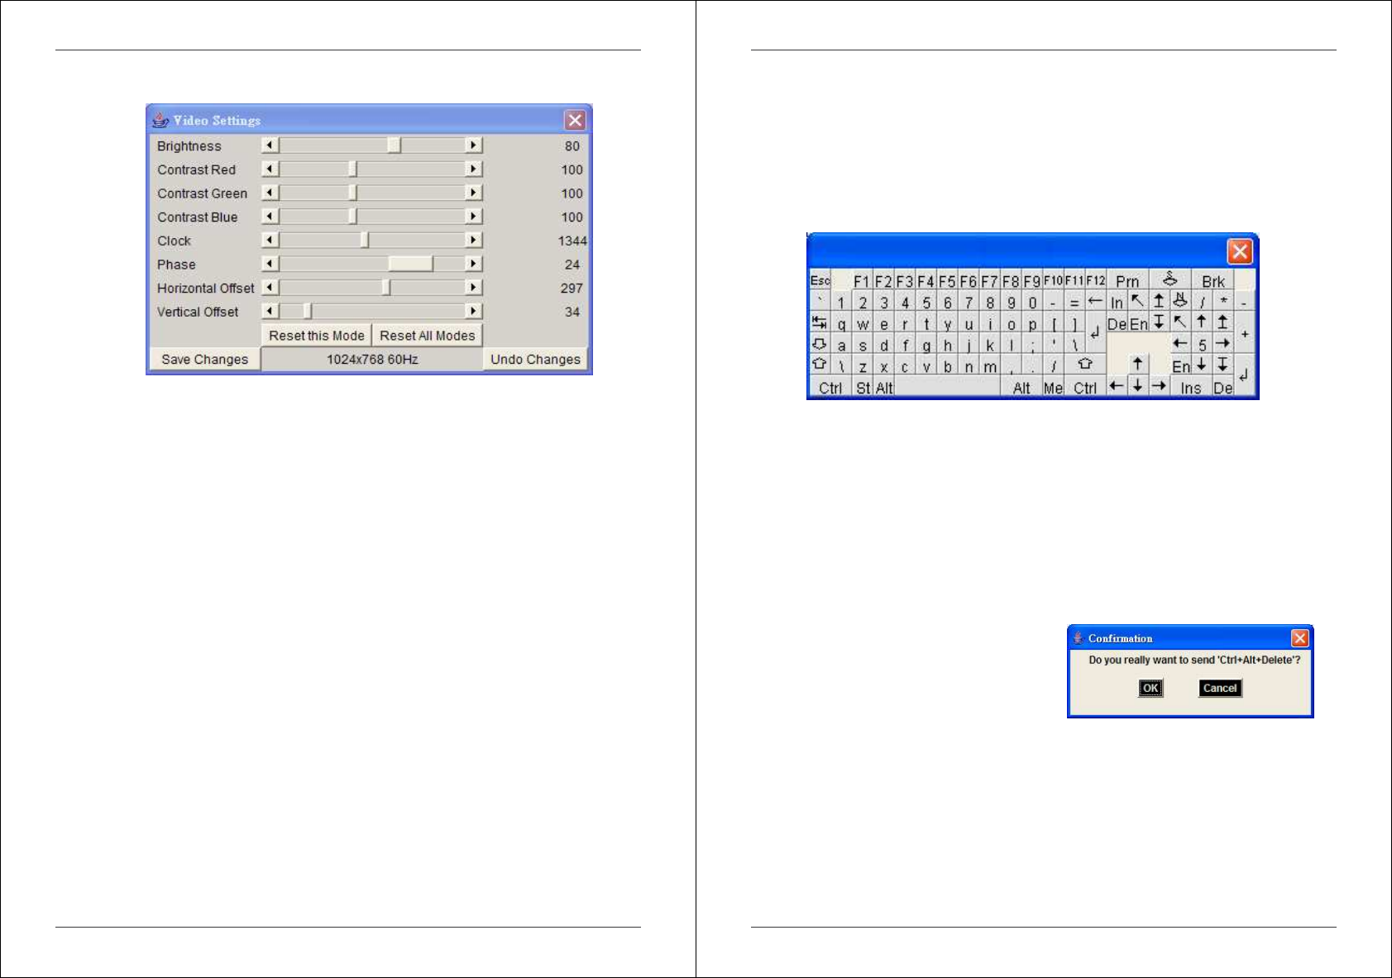This screenshot has height=978, width=1392.
Task: Click the equals sign key
Action: (1074, 302)
